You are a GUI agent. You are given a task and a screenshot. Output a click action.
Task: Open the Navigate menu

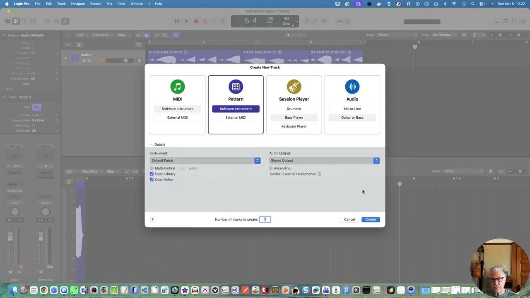78,4
